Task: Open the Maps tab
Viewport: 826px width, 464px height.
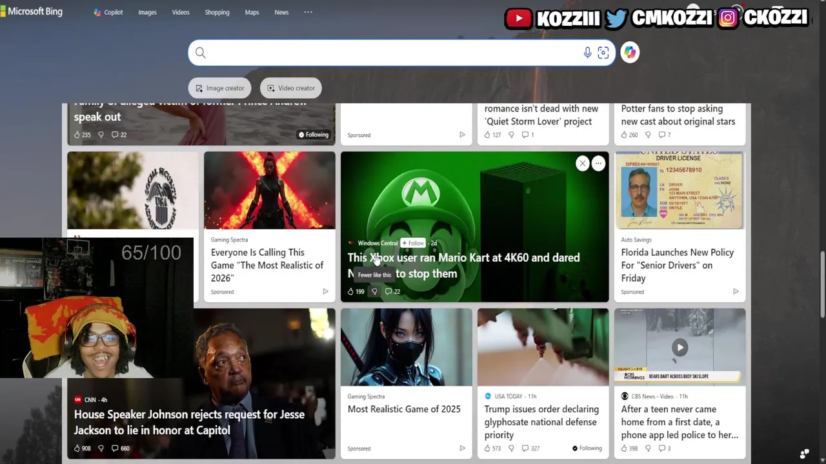Action: point(252,12)
